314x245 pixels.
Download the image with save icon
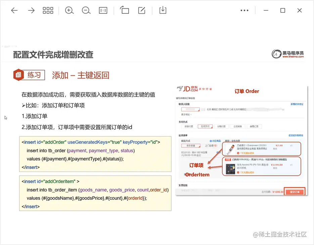coord(163,10)
